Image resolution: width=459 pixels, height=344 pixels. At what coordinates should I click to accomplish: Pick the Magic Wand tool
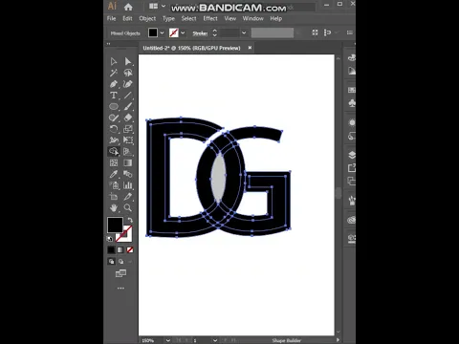114,73
